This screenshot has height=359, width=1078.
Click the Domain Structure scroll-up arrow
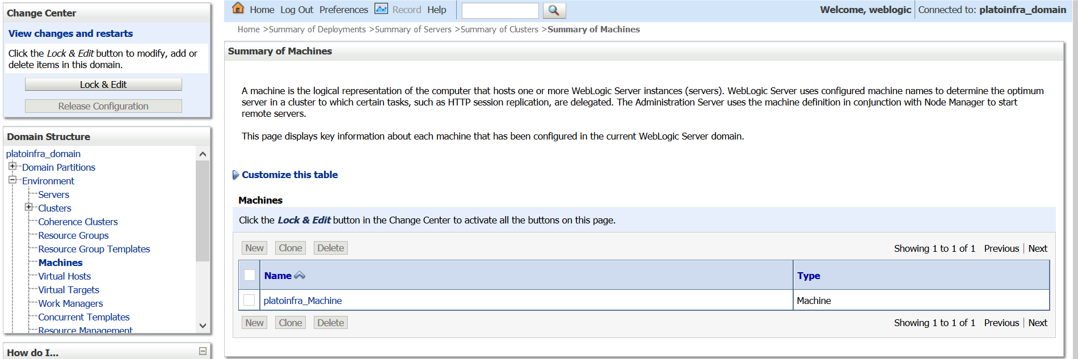pyautogui.click(x=203, y=154)
